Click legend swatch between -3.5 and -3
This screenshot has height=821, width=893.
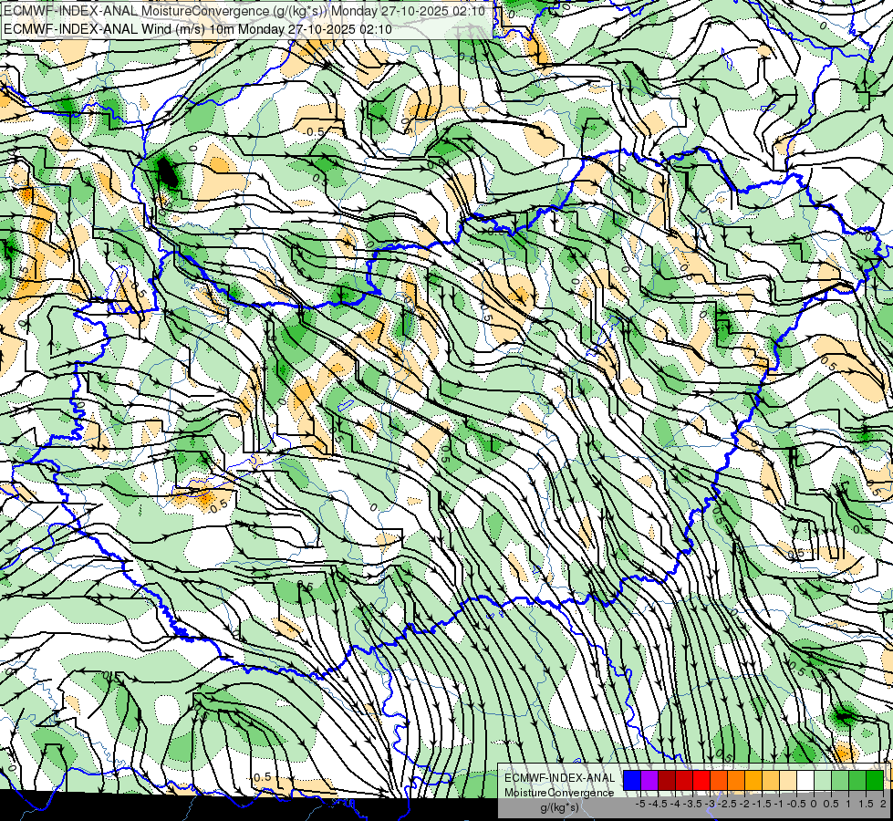point(701,781)
